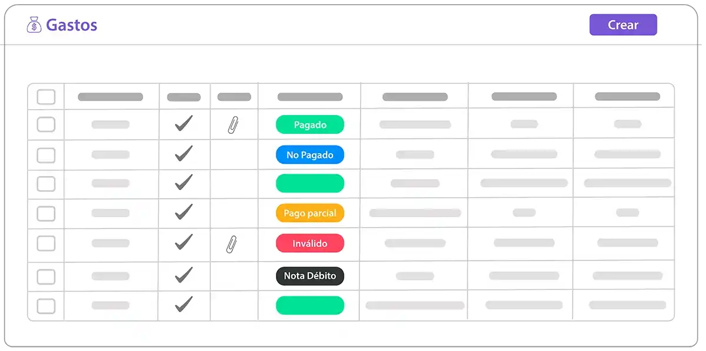706x351 pixels.
Task: Open the paperclip attachment in Inválido row
Action: 232,244
